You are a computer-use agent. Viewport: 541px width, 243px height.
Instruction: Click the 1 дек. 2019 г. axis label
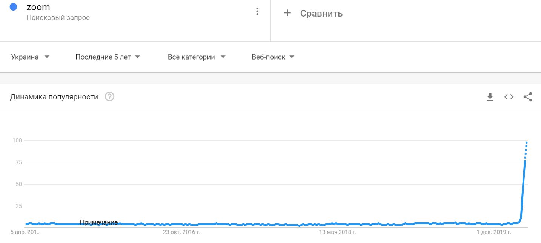click(494, 232)
